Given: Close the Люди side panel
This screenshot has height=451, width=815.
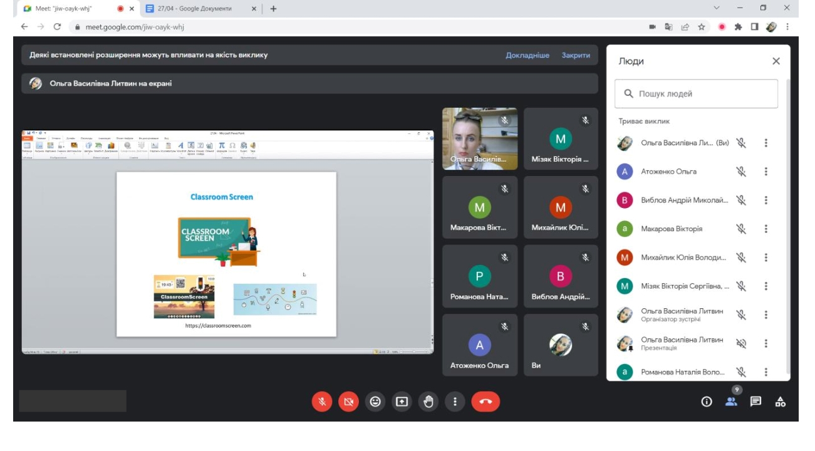Looking at the screenshot, I should click(x=776, y=61).
